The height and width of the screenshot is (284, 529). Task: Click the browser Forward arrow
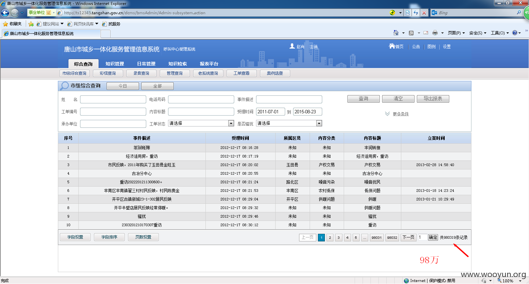click(x=15, y=13)
